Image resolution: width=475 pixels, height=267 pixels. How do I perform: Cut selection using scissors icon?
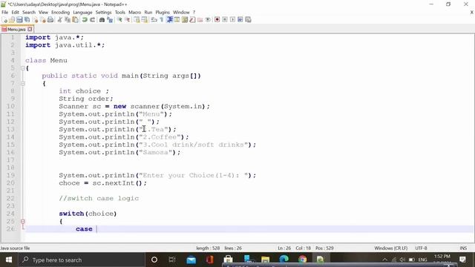(60, 20)
